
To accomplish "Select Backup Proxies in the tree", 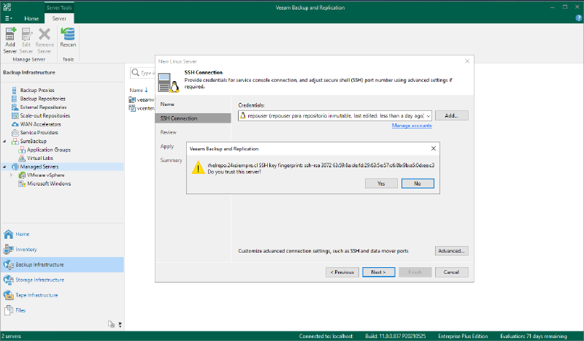I will pos(37,91).
